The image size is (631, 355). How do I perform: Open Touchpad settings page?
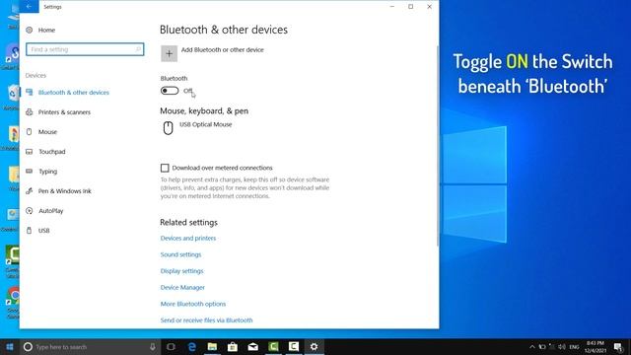52,151
